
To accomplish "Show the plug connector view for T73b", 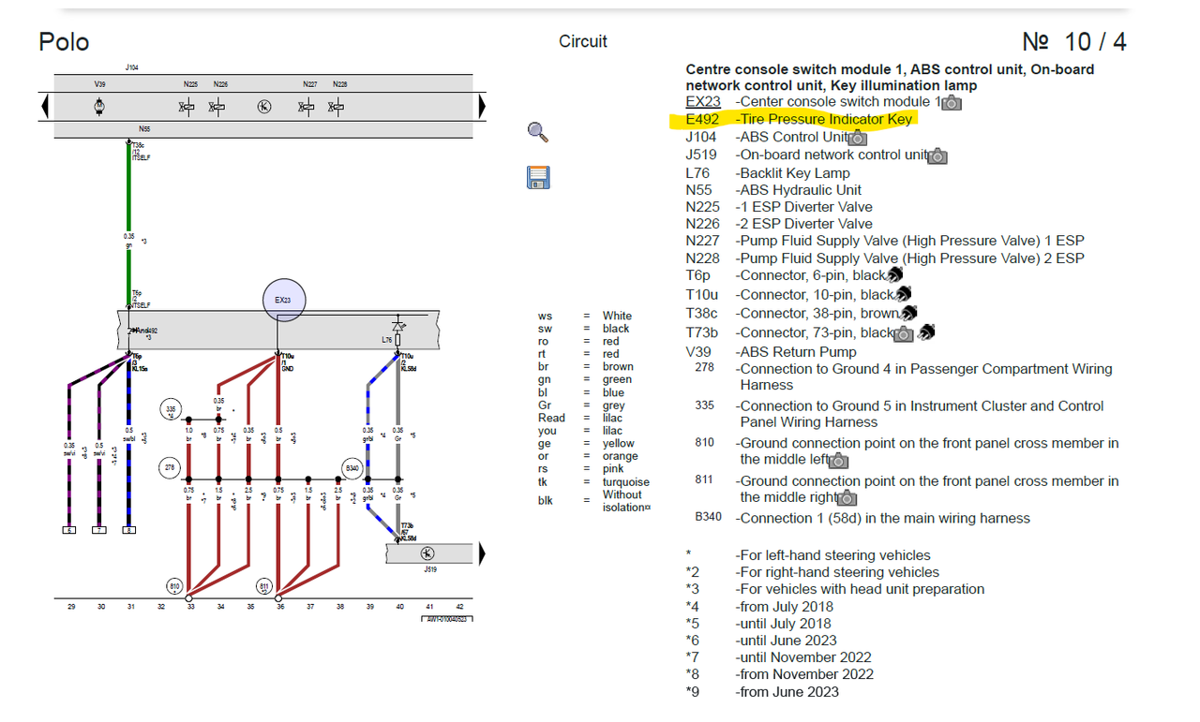I will [925, 332].
